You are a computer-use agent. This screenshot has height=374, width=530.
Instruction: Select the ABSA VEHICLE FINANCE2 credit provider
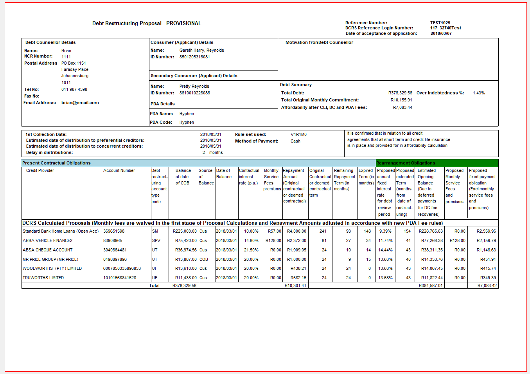point(47,240)
